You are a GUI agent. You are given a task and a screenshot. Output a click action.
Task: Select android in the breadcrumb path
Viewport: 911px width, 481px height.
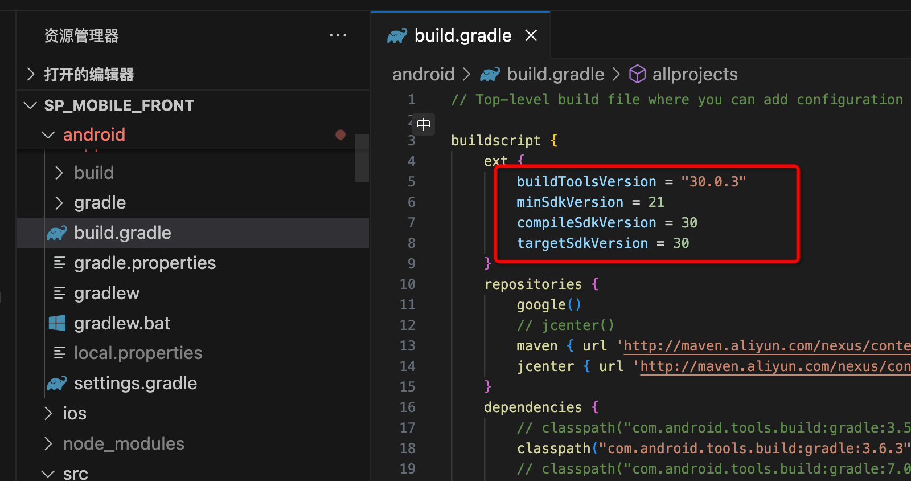click(x=423, y=74)
